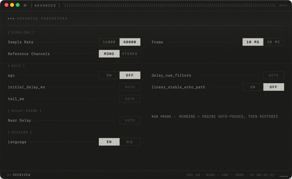292x179 pixels.
Task: Click the linear_stable_echo_path label
Action: (x=178, y=87)
